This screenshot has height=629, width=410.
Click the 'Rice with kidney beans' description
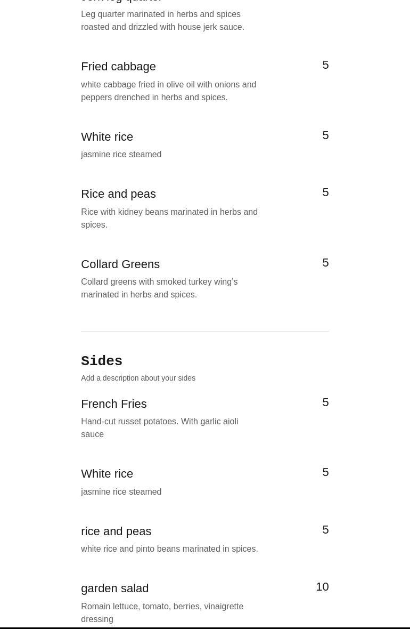(x=169, y=218)
